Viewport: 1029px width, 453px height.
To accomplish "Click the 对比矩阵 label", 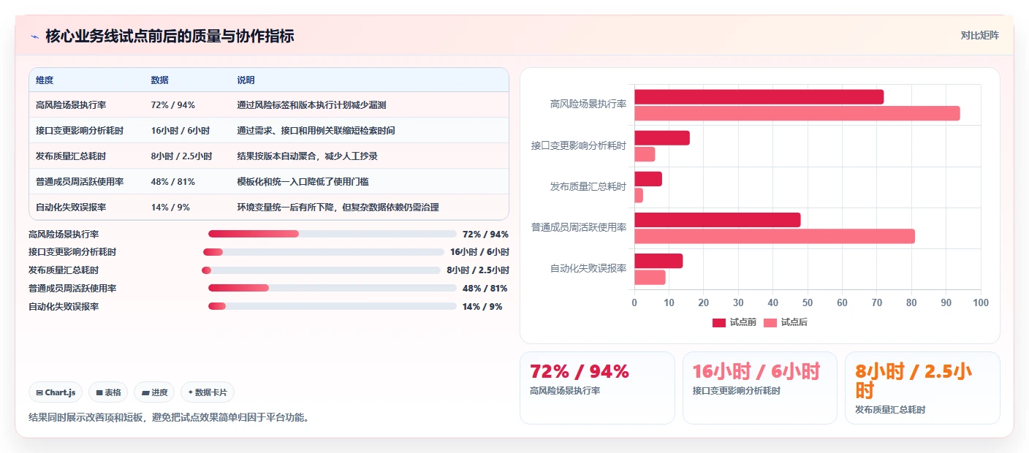I will pyautogui.click(x=979, y=35).
